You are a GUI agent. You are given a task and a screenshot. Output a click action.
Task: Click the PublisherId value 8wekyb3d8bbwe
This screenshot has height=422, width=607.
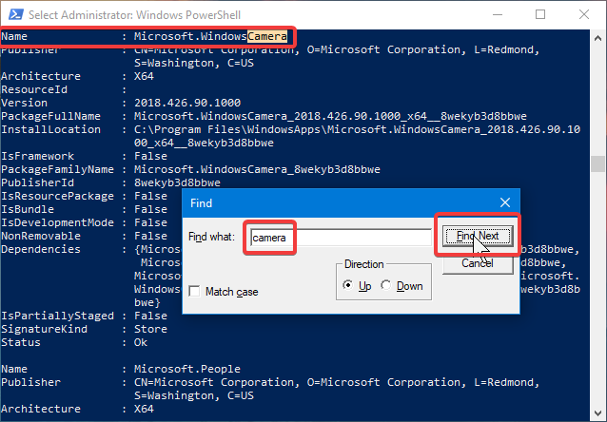177,182
